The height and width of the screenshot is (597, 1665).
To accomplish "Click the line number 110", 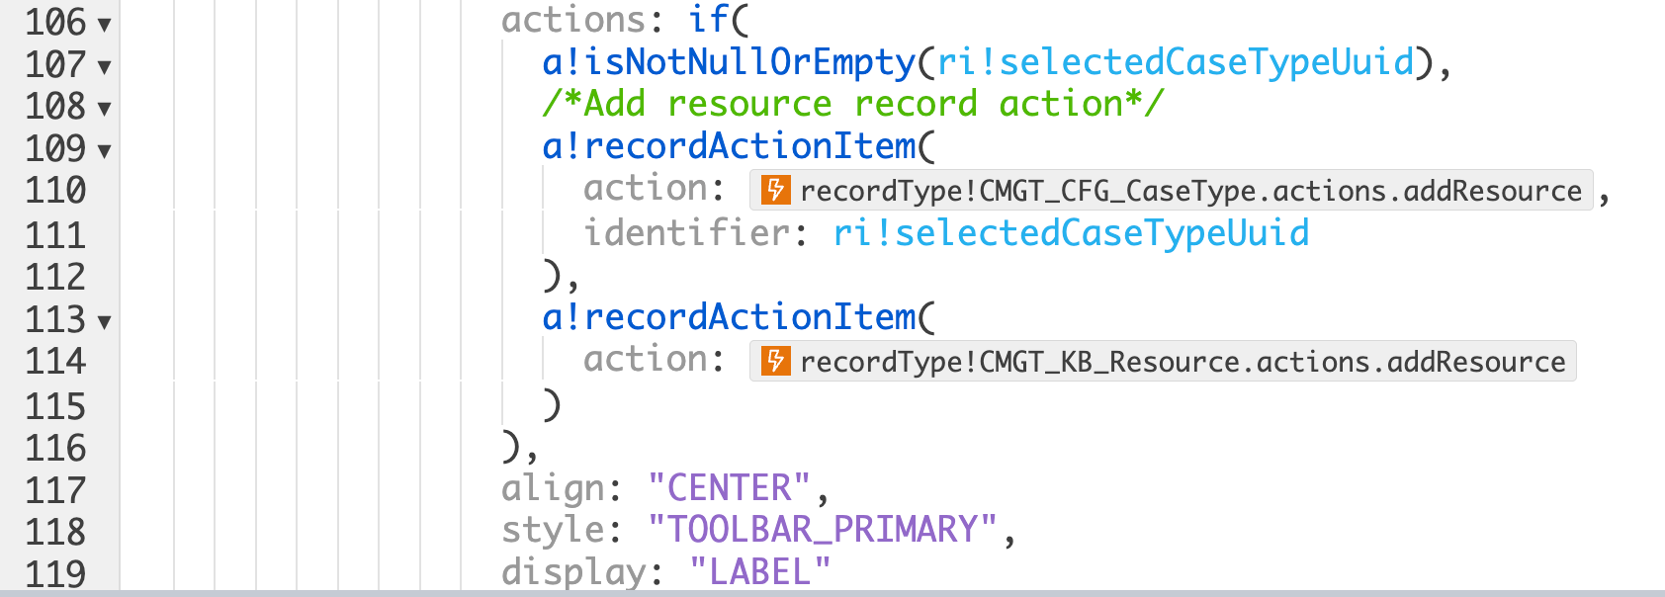I will pyautogui.click(x=55, y=190).
